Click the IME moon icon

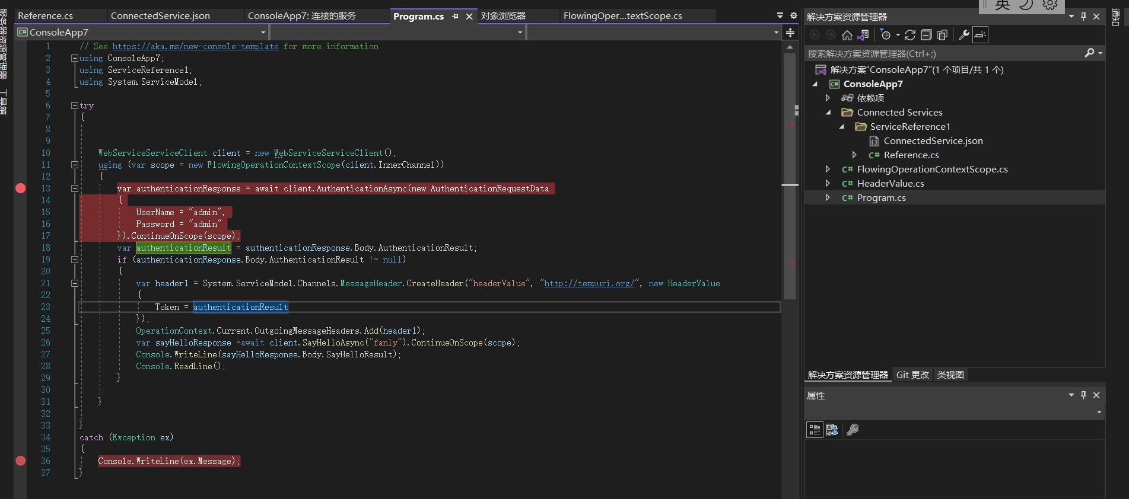[x=1026, y=5]
